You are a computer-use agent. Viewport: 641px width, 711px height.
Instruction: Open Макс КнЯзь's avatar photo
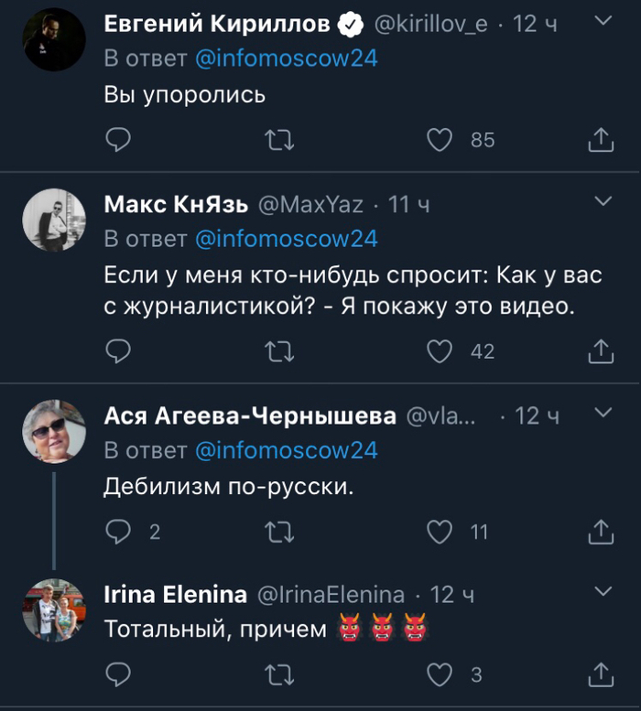pyautogui.click(x=54, y=221)
